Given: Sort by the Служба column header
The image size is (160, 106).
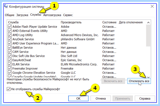Looking at the screenshot, I should pyautogui.click(x=13, y=22).
